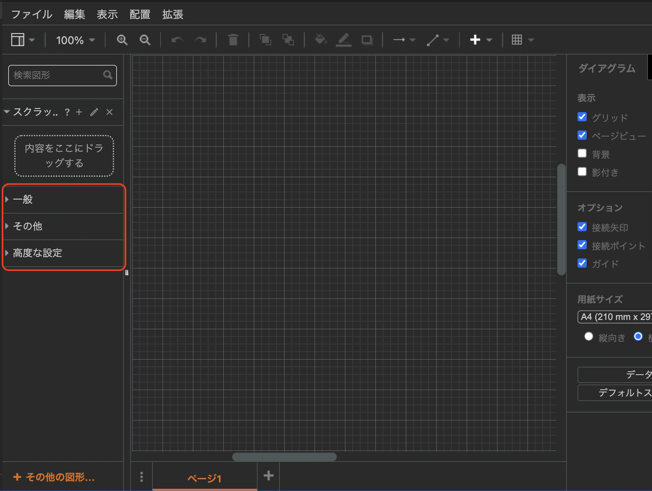Click the zoom in magnifier icon

pyautogui.click(x=122, y=40)
